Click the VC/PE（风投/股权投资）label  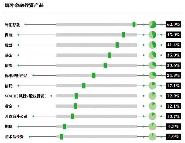(x=25, y=96)
